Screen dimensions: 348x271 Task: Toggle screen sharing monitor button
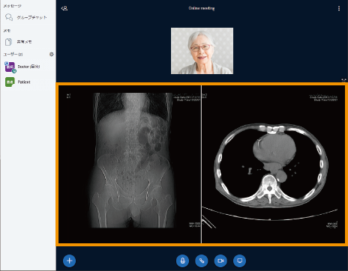pyautogui.click(x=239, y=261)
